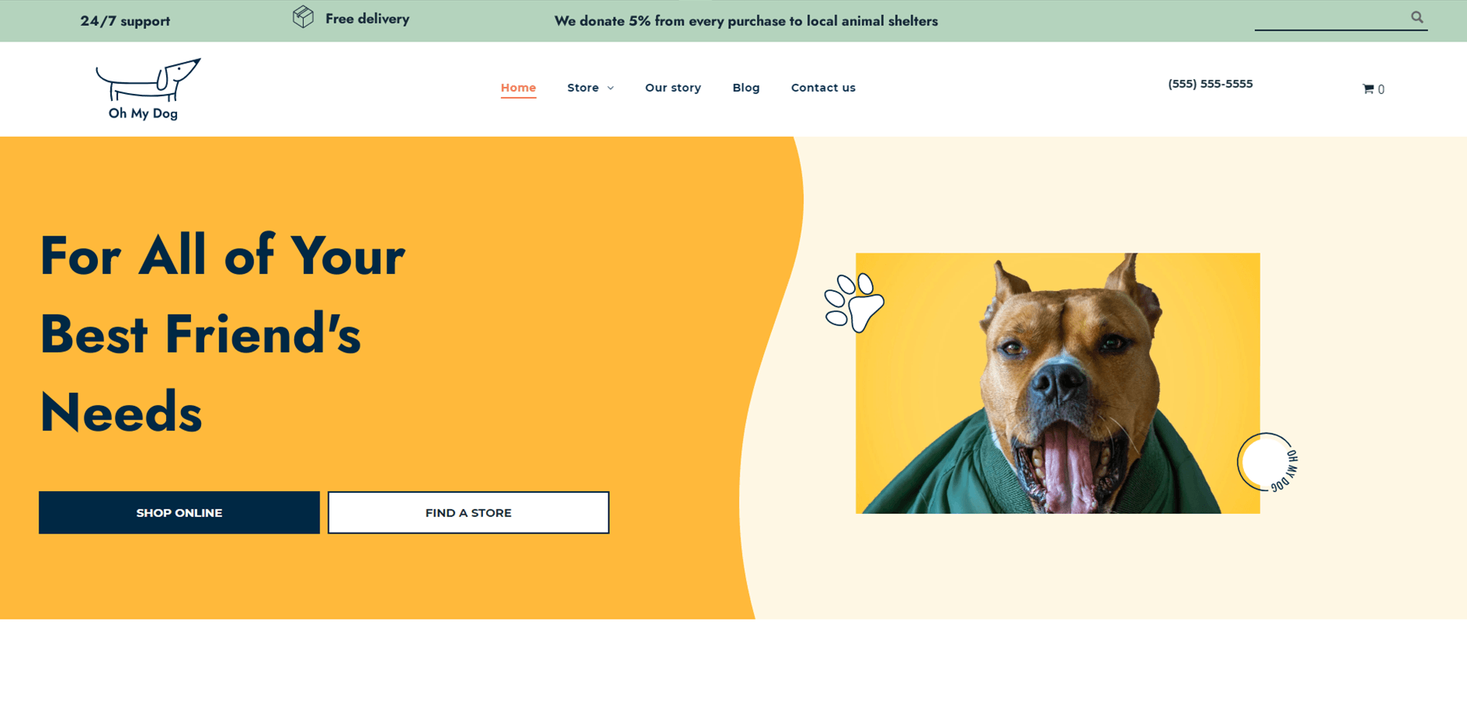Image resolution: width=1467 pixels, height=704 pixels.
Task: Click the free delivery box icon
Action: tap(303, 16)
